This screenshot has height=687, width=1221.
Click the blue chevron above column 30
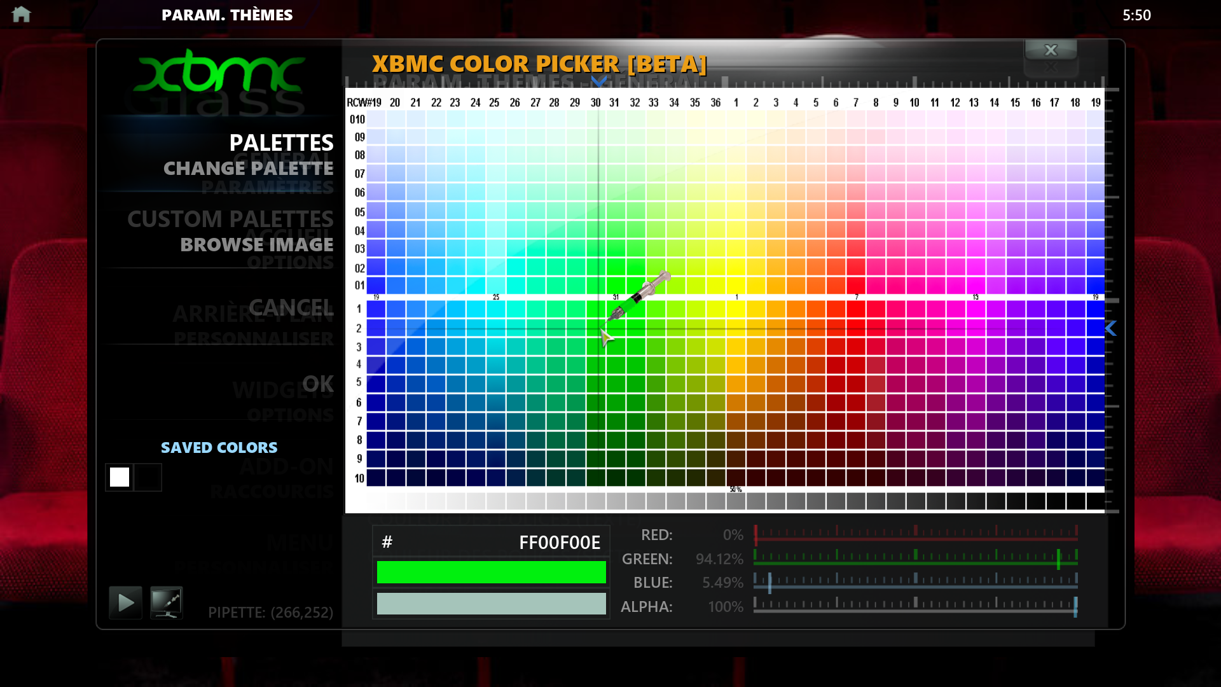tap(598, 81)
